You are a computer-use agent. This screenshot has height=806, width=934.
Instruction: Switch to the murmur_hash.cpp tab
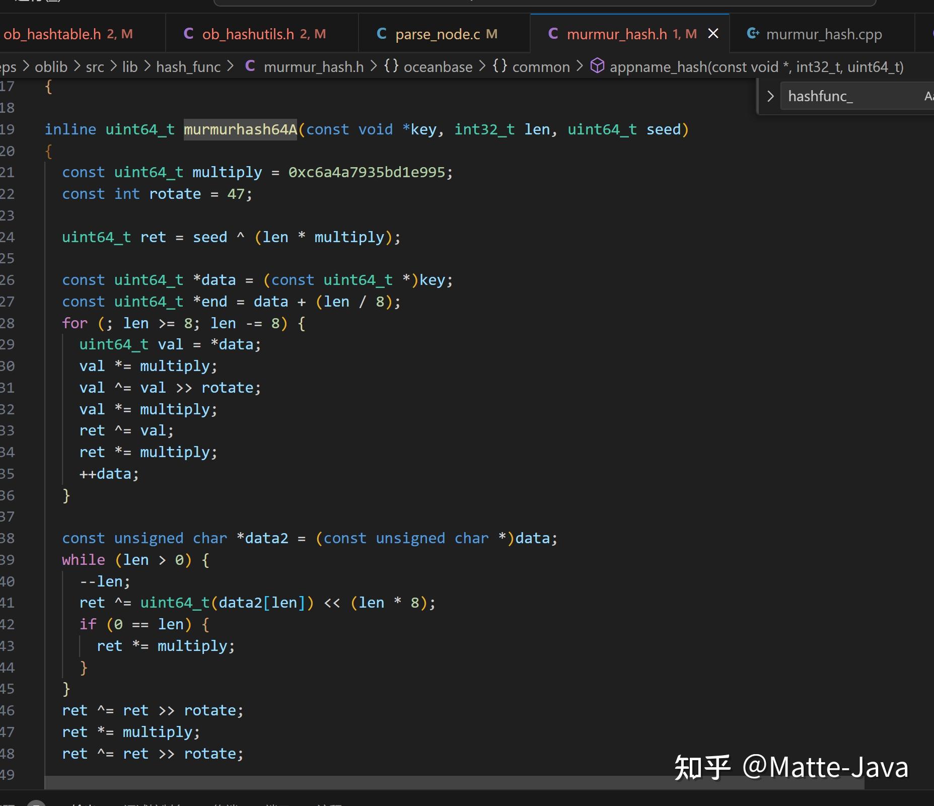click(x=824, y=34)
